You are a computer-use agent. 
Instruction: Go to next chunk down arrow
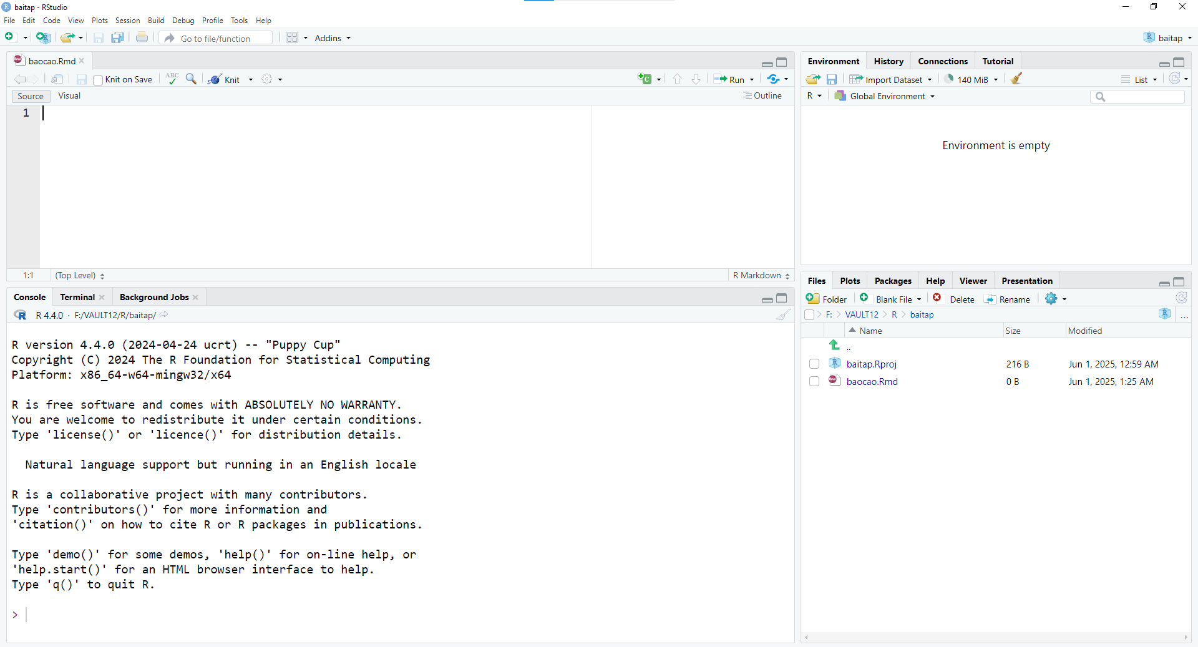696,79
